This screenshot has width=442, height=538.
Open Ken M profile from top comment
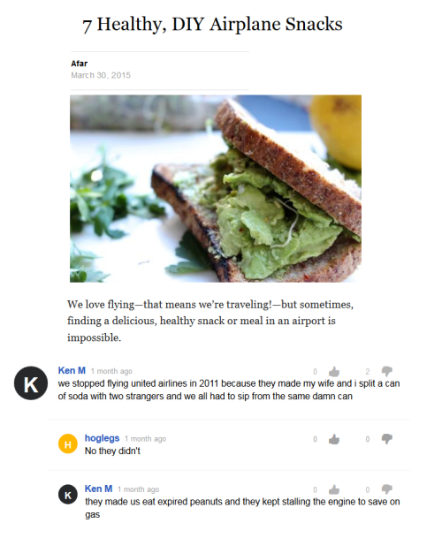[x=72, y=370]
